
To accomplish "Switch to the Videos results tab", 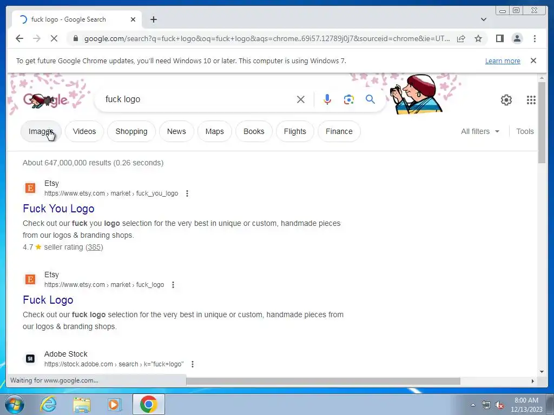I will click(84, 131).
